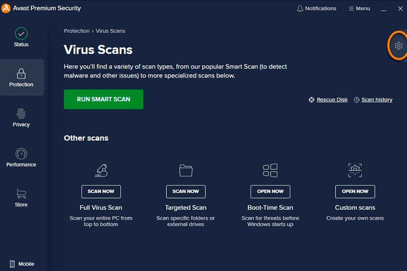Click the Full Virus Scan microscope icon
The width and height of the screenshot is (407, 271).
tap(101, 170)
